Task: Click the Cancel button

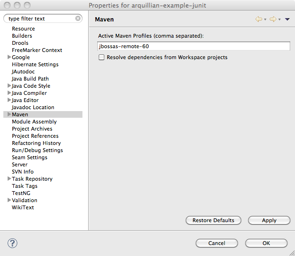Action: [x=216, y=243]
